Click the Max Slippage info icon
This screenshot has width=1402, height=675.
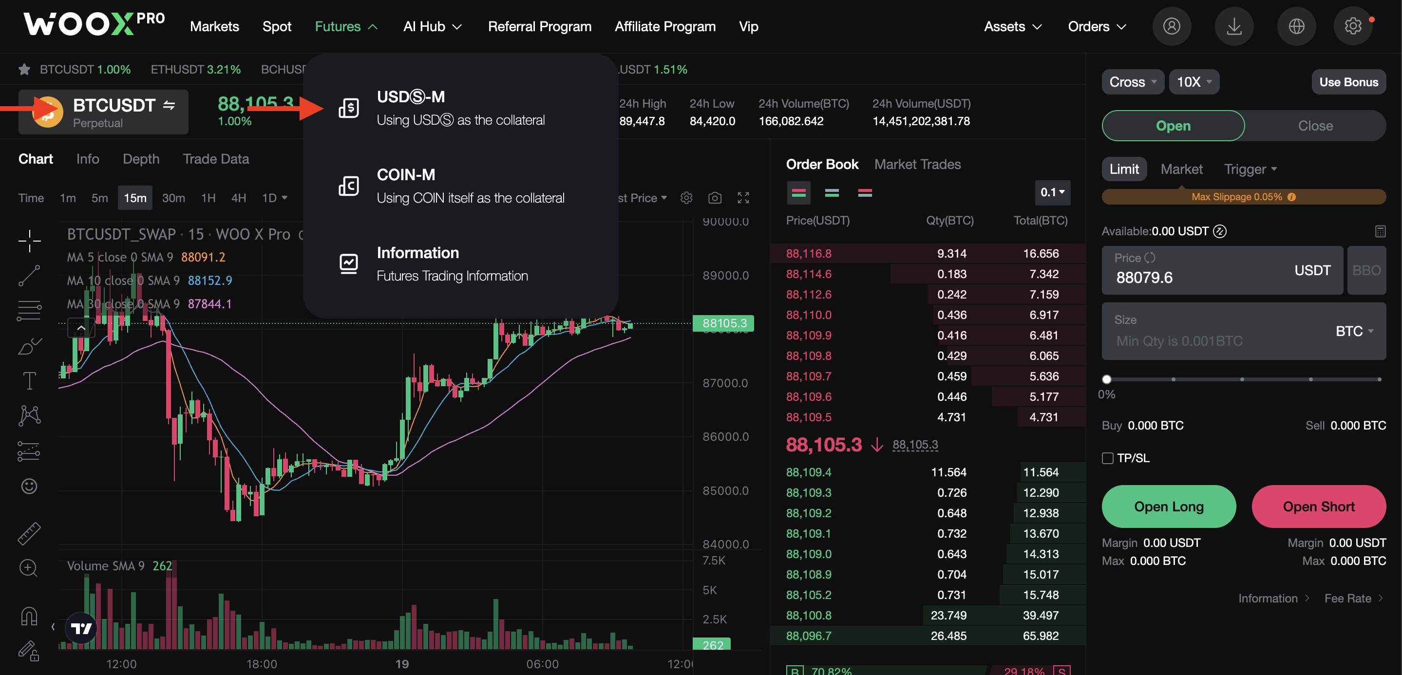pos(1291,197)
